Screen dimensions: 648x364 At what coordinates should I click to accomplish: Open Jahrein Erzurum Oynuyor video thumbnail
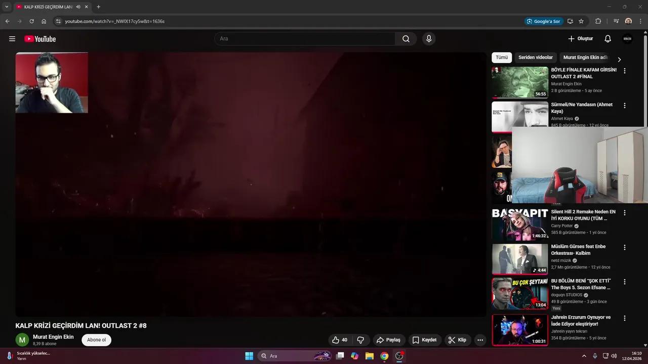pos(520,330)
